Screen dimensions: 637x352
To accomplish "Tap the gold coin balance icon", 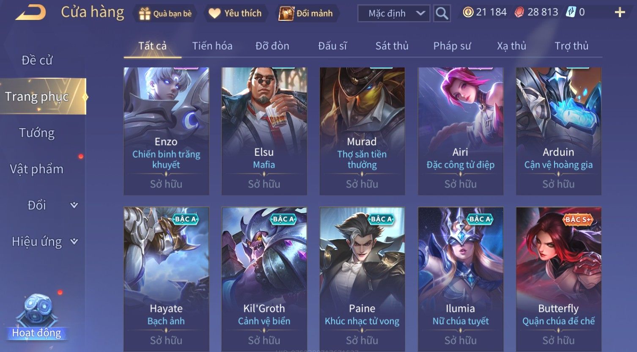I will 468,12.
